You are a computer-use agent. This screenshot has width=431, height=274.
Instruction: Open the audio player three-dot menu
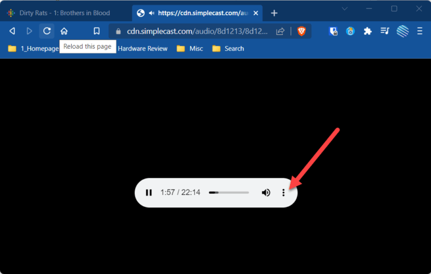point(283,193)
